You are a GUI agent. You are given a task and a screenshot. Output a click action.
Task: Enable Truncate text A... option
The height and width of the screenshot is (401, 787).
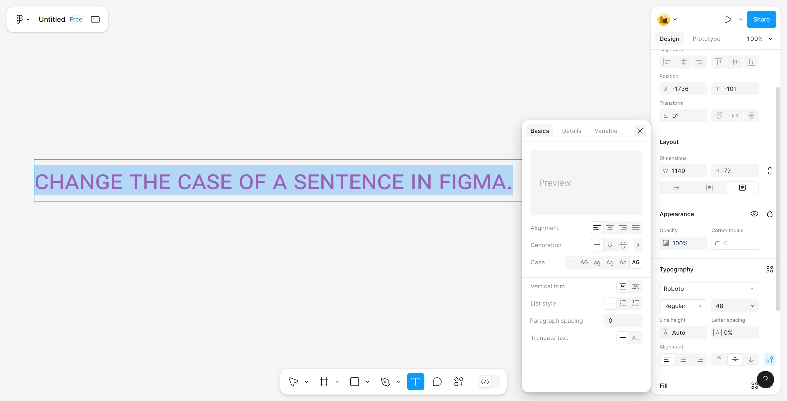[636, 338]
